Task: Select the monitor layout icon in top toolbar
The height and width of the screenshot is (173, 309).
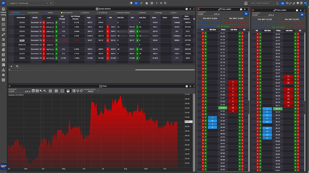Action: [x=136, y=3]
